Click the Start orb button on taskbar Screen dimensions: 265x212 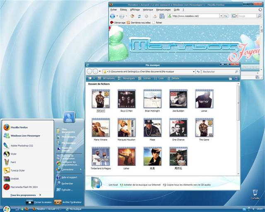[7, 209]
